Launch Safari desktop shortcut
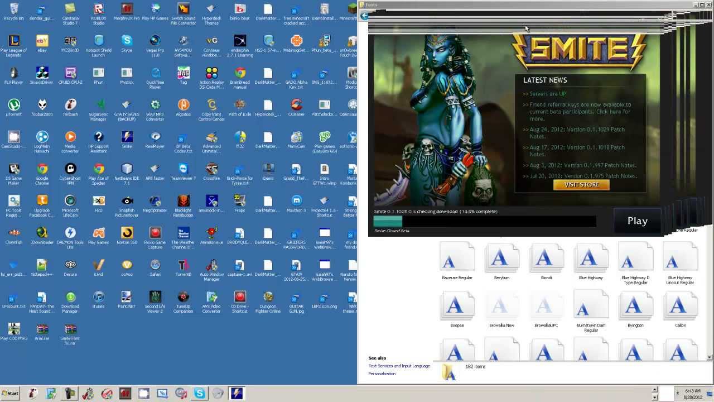Viewport: 714px width, 402px height. [x=155, y=268]
